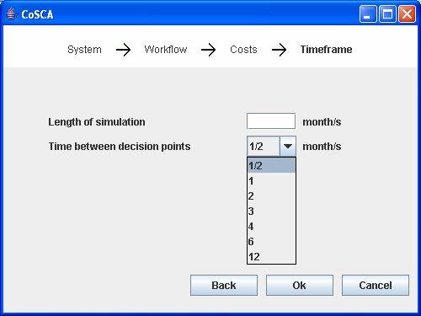Go to the System step
The width and height of the screenshot is (421, 316).
tap(84, 50)
